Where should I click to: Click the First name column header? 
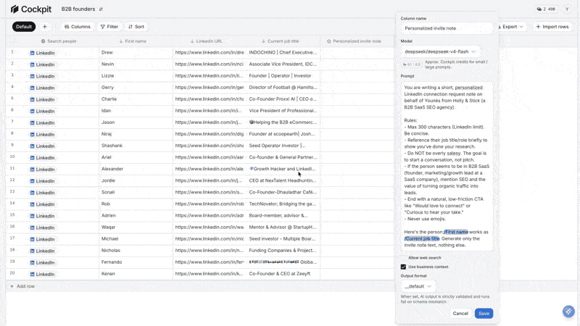[133, 41]
